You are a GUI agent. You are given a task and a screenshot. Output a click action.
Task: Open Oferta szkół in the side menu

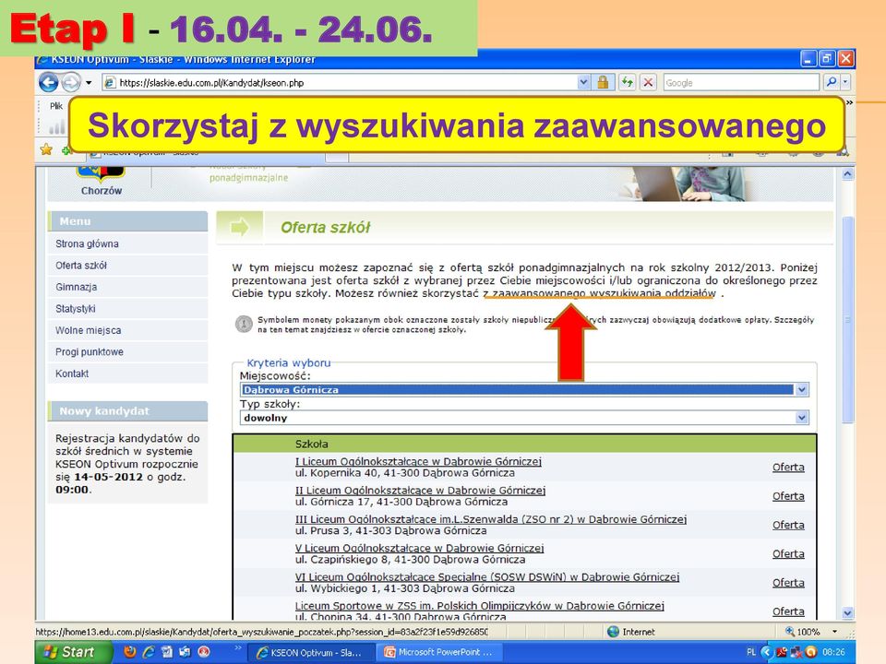(81, 266)
